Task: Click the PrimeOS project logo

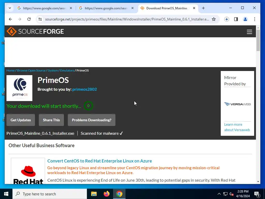Action: [x=19, y=88]
